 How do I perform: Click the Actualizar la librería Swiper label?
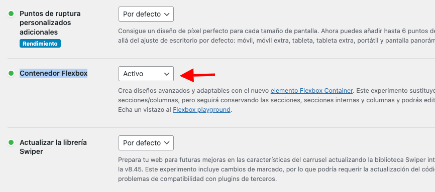pos(53,147)
